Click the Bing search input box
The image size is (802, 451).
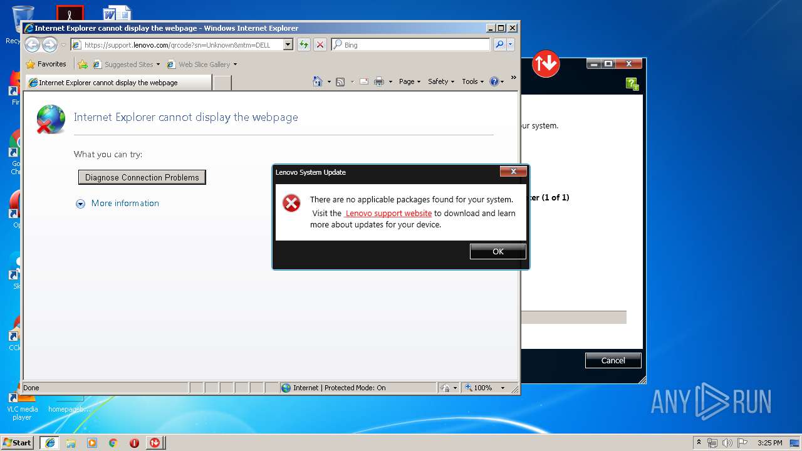[411, 44]
